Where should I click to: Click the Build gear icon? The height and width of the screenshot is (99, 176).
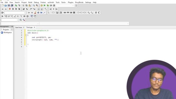click(x=42, y=5)
